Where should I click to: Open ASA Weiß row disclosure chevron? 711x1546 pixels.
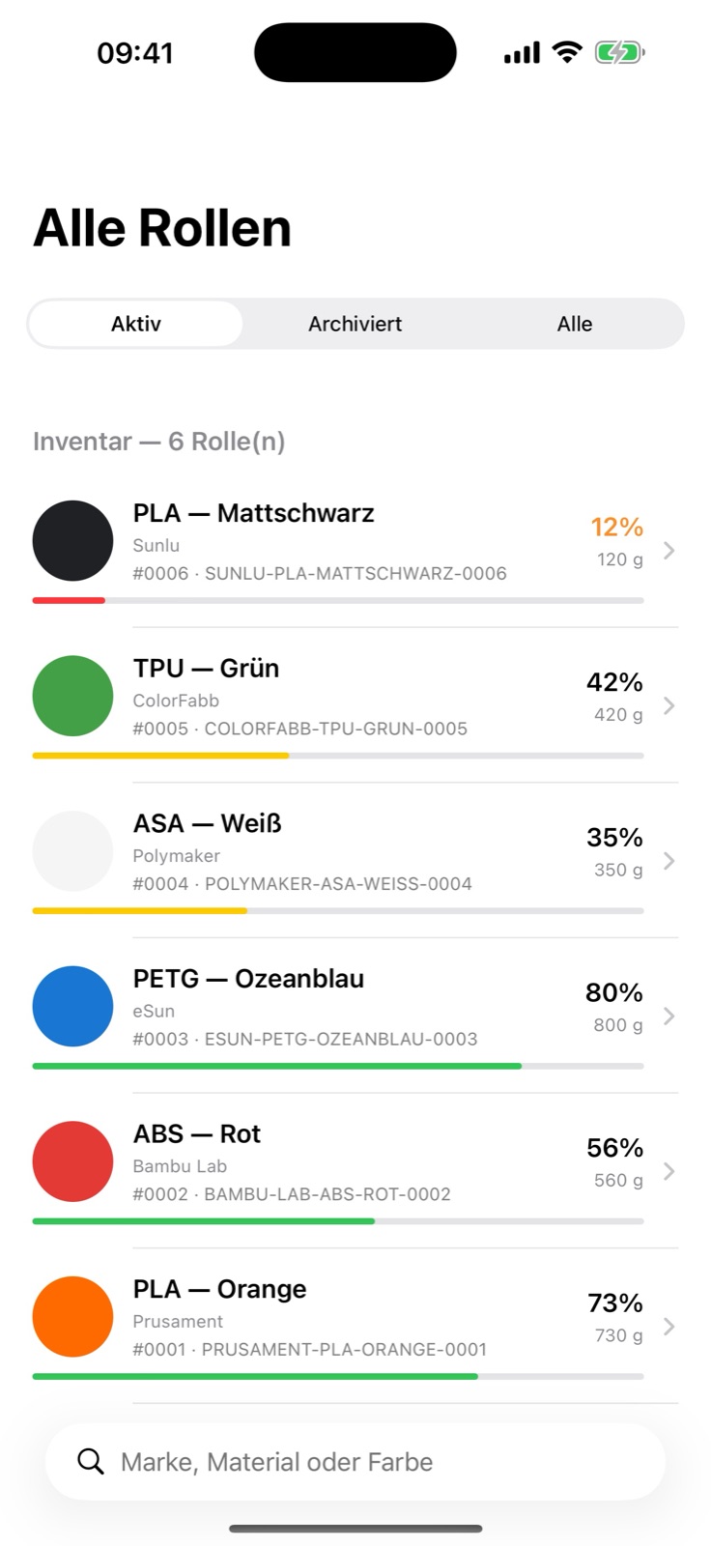pyautogui.click(x=668, y=861)
